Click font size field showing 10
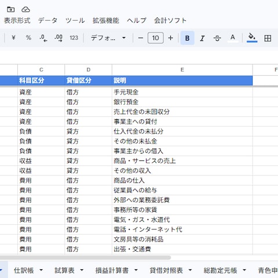278x278 pixels. [x=156, y=38]
